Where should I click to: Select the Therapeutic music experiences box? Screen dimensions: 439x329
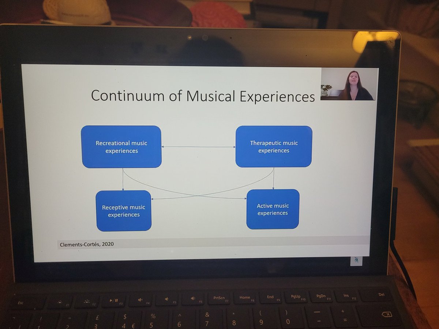tap(273, 146)
